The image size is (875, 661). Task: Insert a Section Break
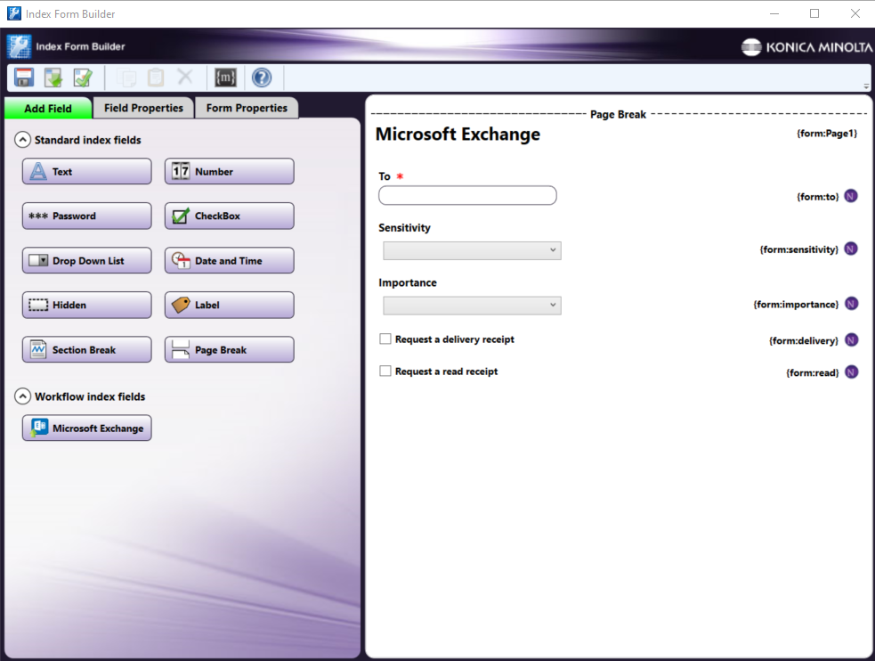[x=87, y=349]
